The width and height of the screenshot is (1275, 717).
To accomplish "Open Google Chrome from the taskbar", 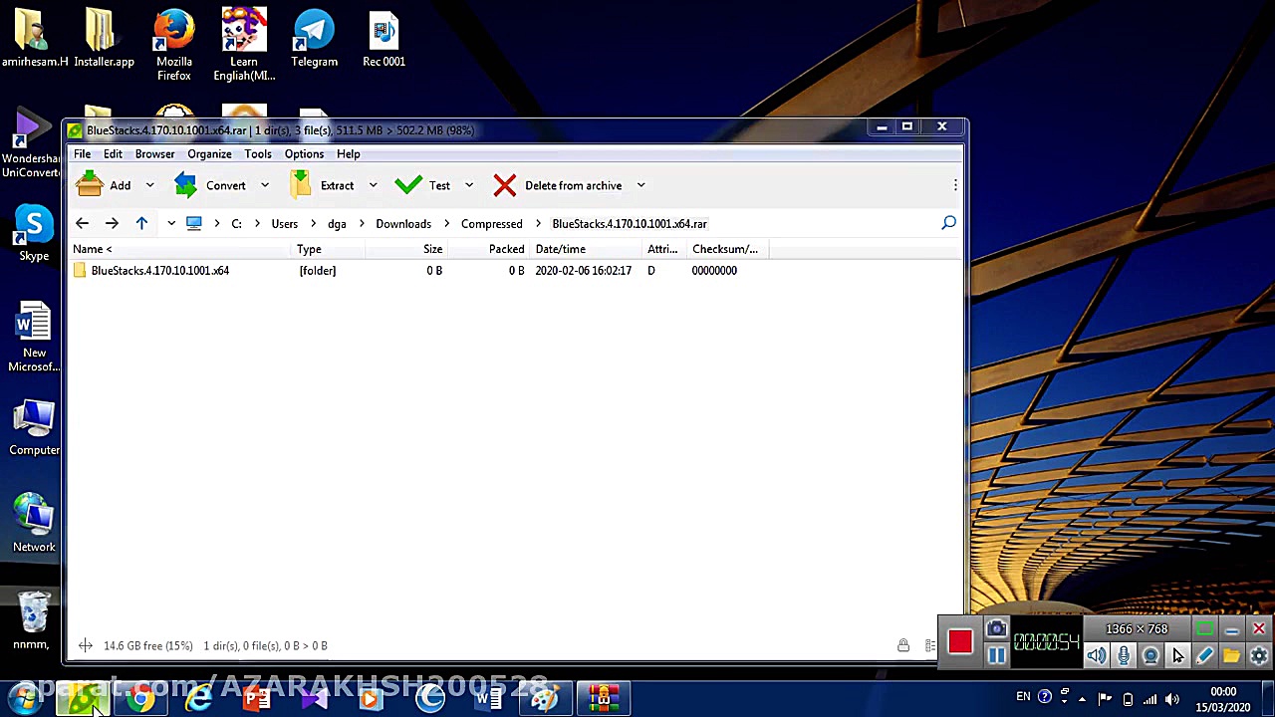I will point(141,699).
